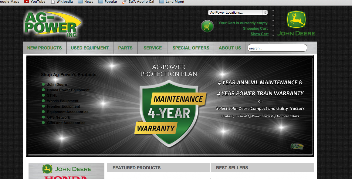The height and width of the screenshot is (179, 352).
Task: Expand the Ag-Power Locations dropdown
Action: 238,12
